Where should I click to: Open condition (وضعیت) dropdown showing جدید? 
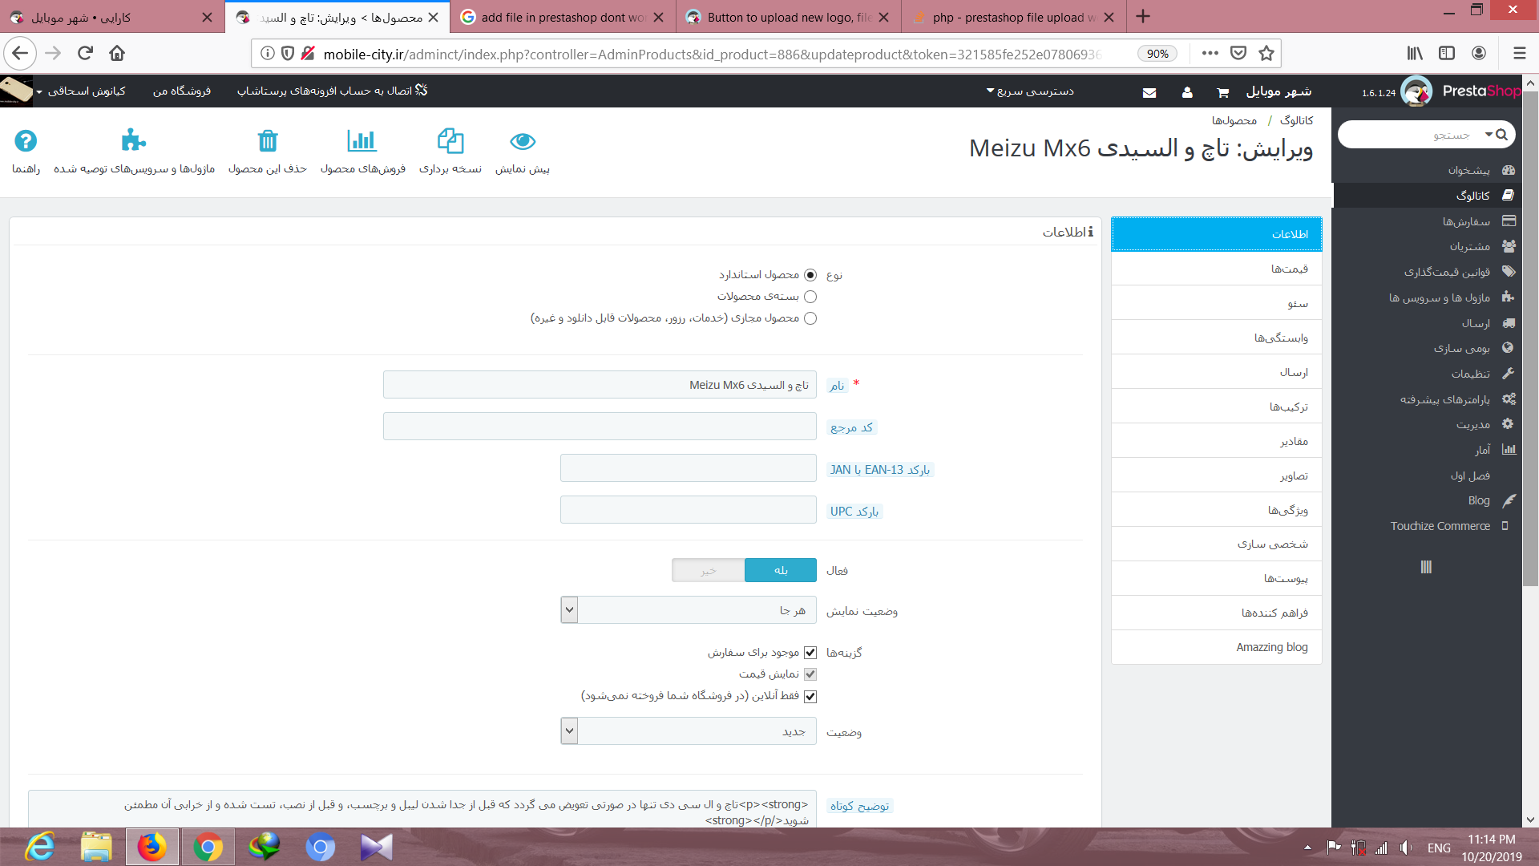pyautogui.click(x=689, y=730)
